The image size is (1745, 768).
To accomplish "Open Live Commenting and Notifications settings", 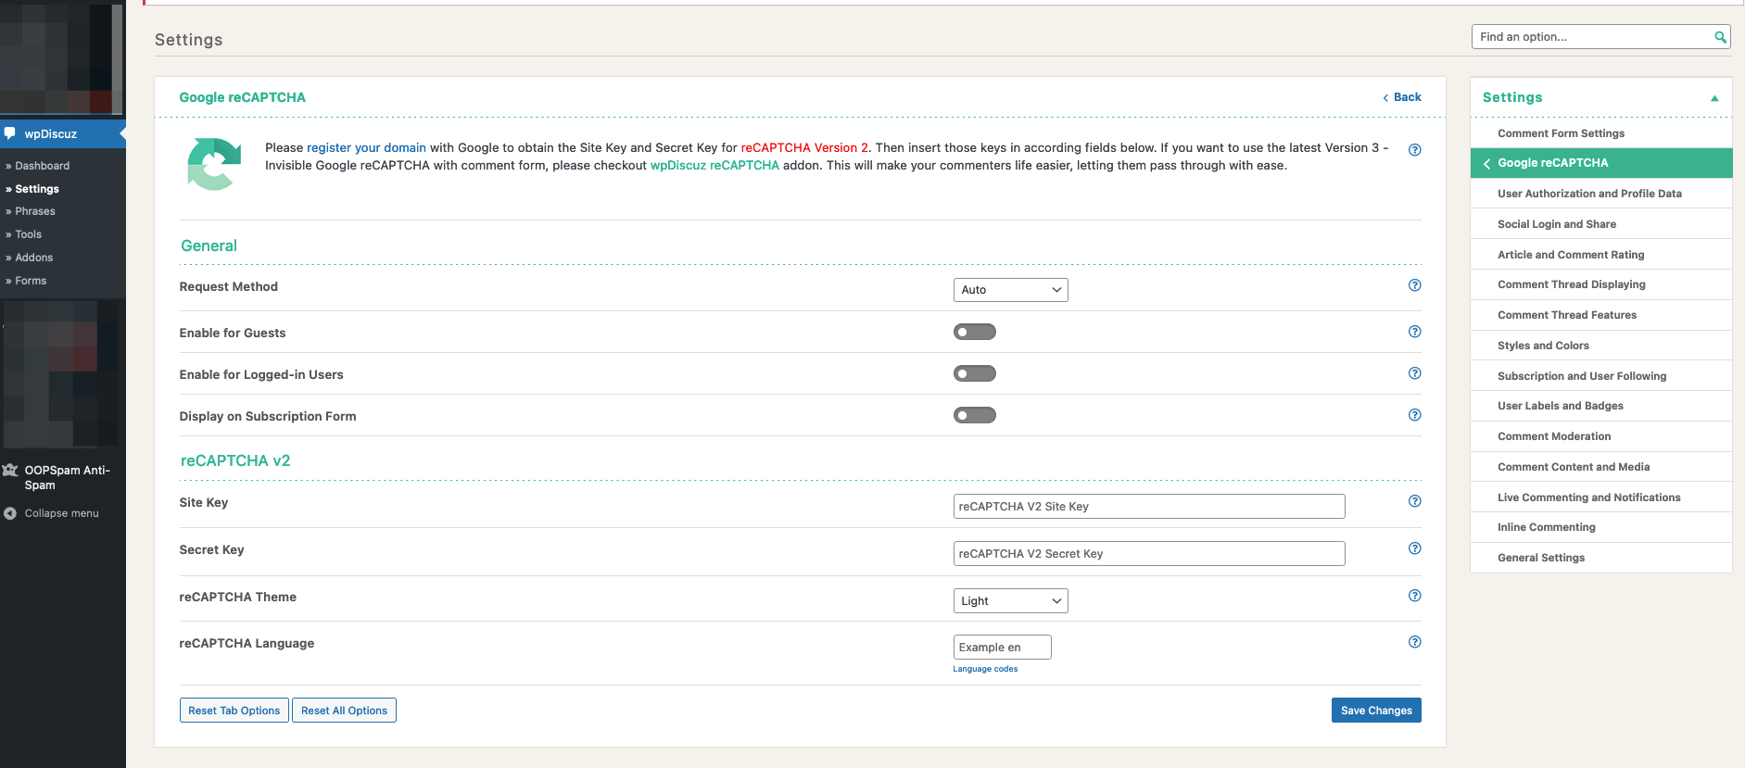I will [1600, 497].
